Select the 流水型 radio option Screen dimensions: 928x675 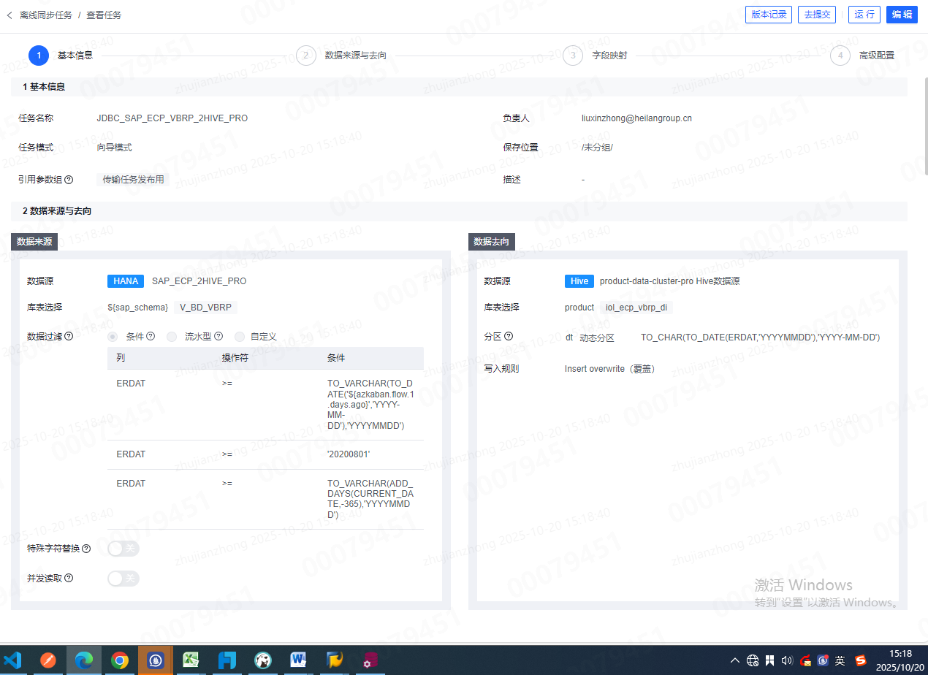click(172, 337)
